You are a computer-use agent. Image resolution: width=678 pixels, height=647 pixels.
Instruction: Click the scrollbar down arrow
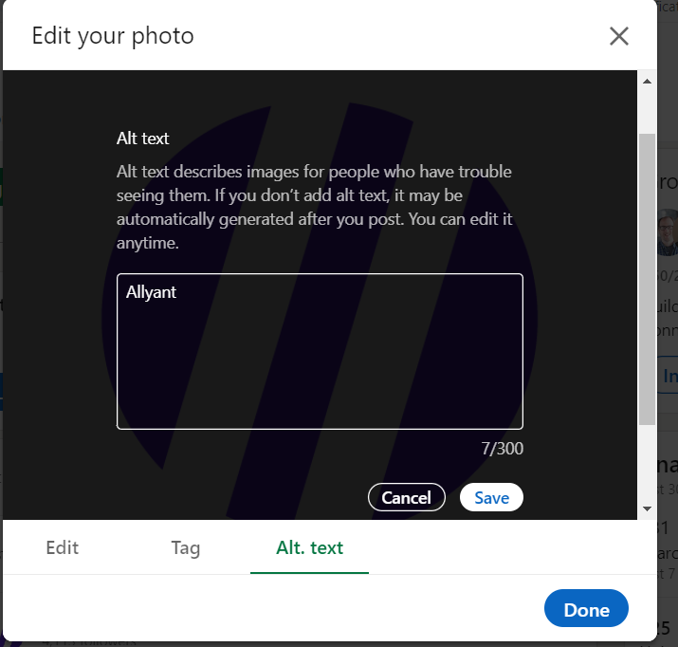point(647,508)
